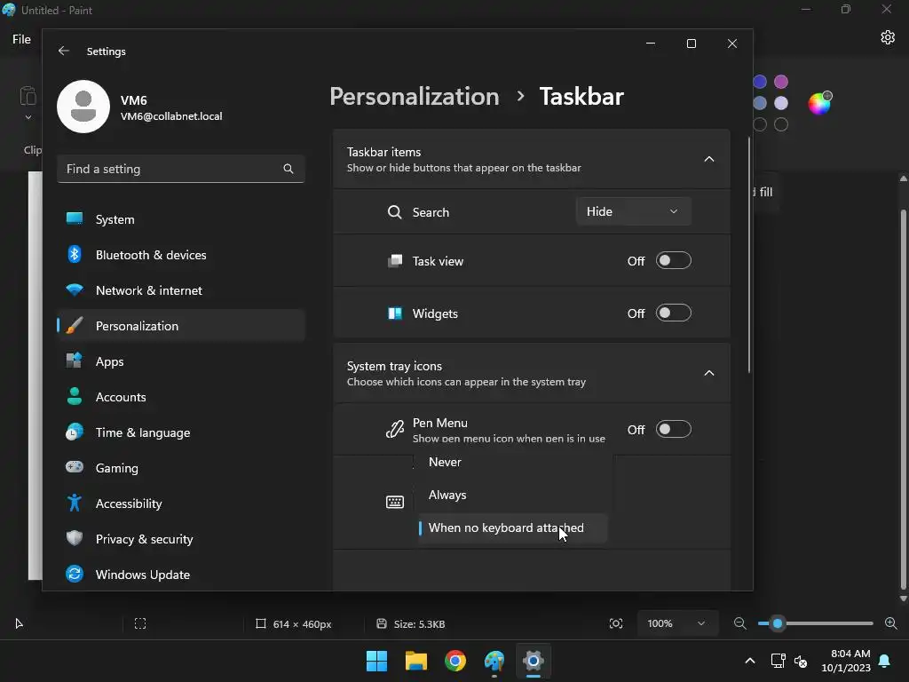This screenshot has width=909, height=682.
Task: Click the touch keyboard icon
Action: tap(395, 502)
